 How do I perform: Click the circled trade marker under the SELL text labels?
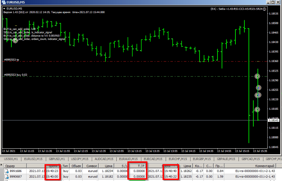(15, 41)
